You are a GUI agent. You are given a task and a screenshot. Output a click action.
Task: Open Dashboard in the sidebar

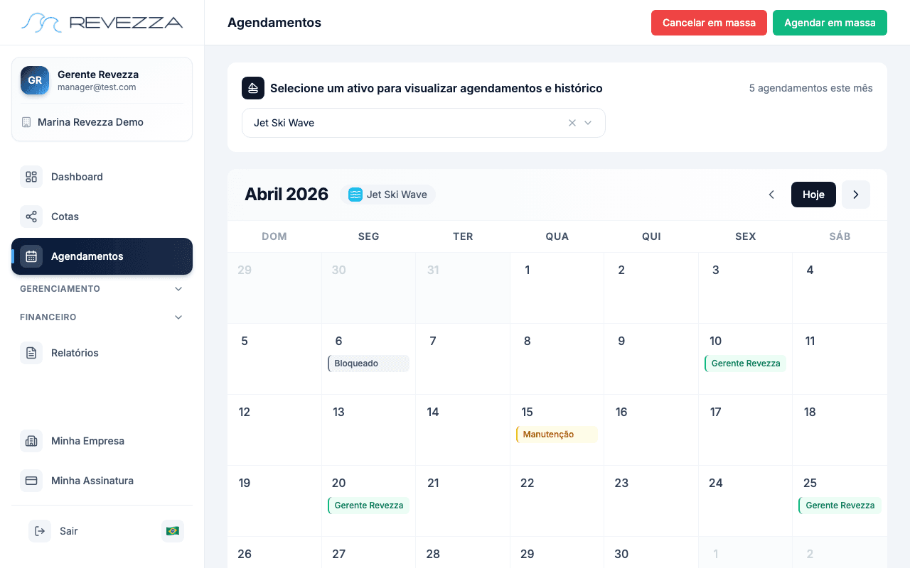coord(102,177)
